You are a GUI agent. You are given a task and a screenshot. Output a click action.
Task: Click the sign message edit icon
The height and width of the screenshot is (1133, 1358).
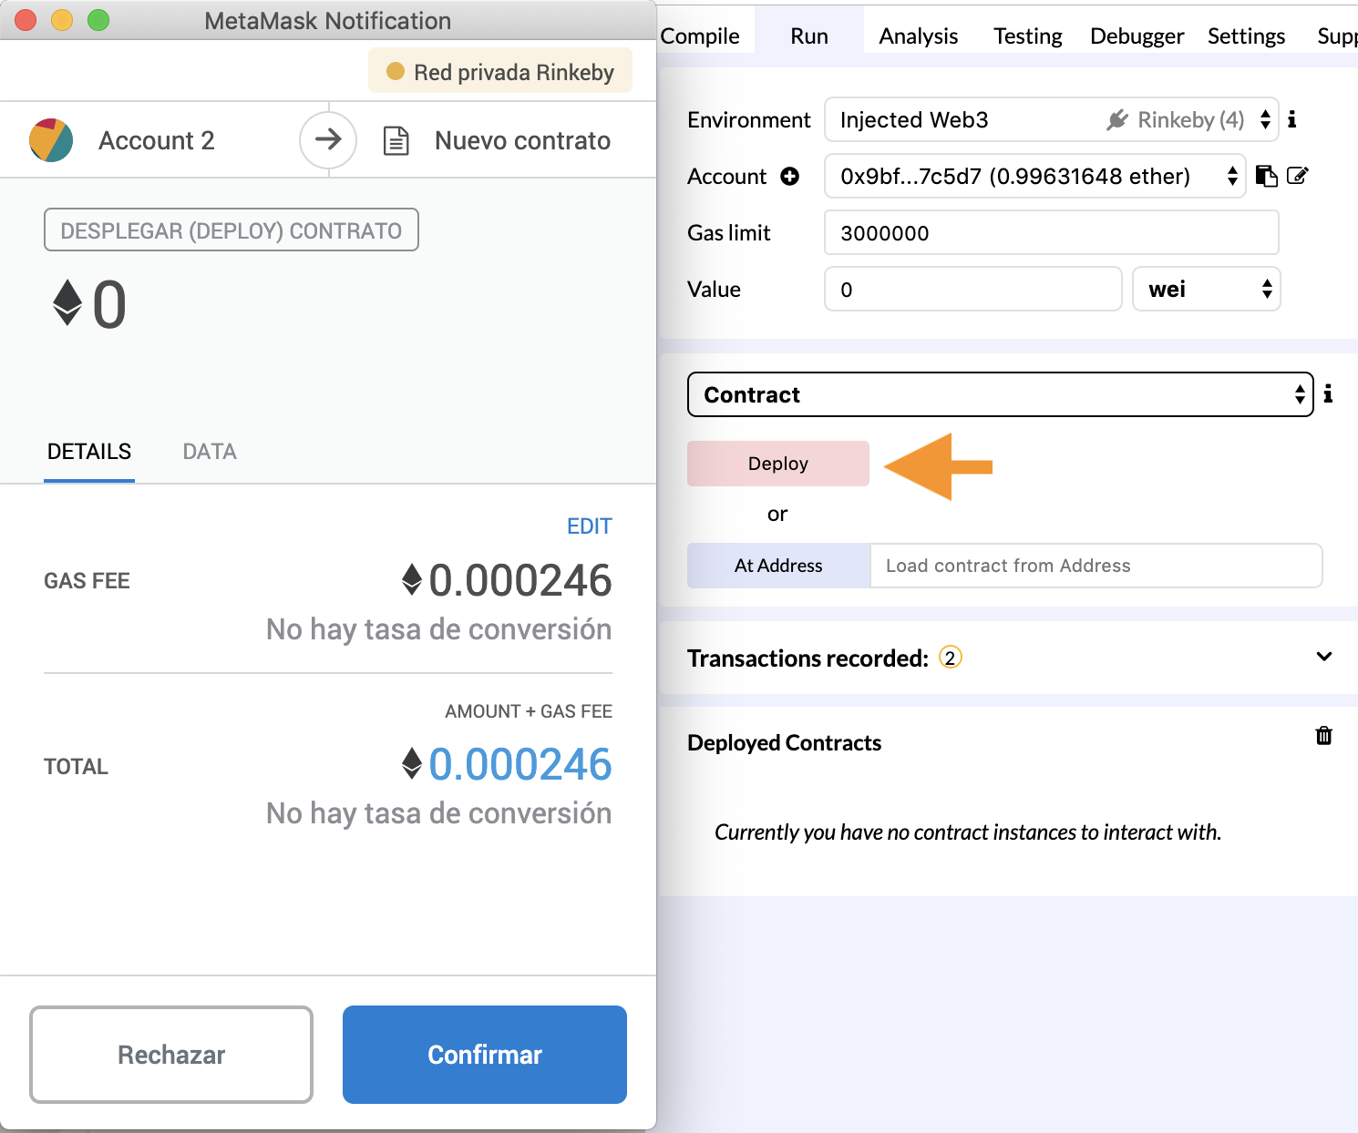pos(1298,176)
